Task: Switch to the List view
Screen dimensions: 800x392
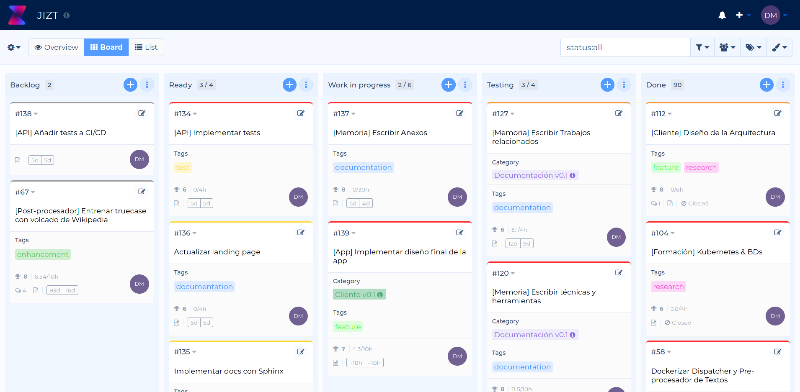Action: 146,47
